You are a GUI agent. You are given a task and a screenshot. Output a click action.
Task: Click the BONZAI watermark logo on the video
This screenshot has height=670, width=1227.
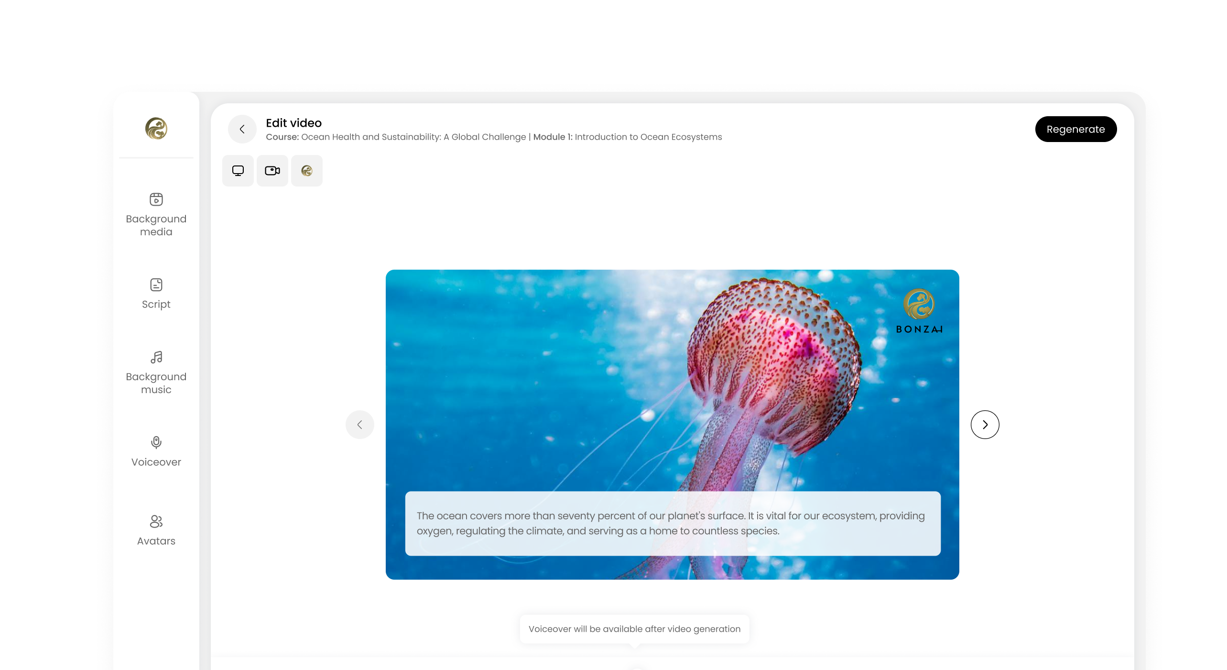(919, 311)
